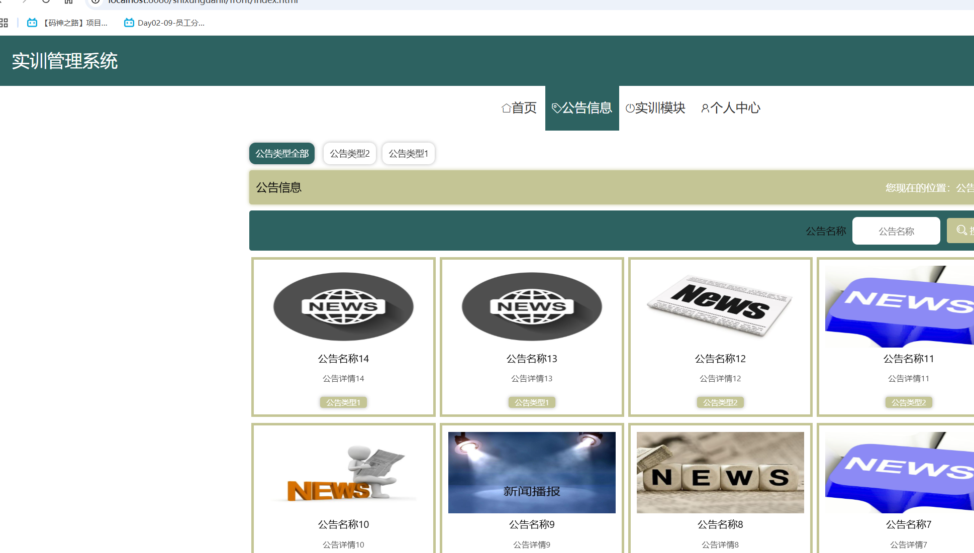The height and width of the screenshot is (553, 974).
Task: Click the text 公告详情11
Action: pos(909,378)
